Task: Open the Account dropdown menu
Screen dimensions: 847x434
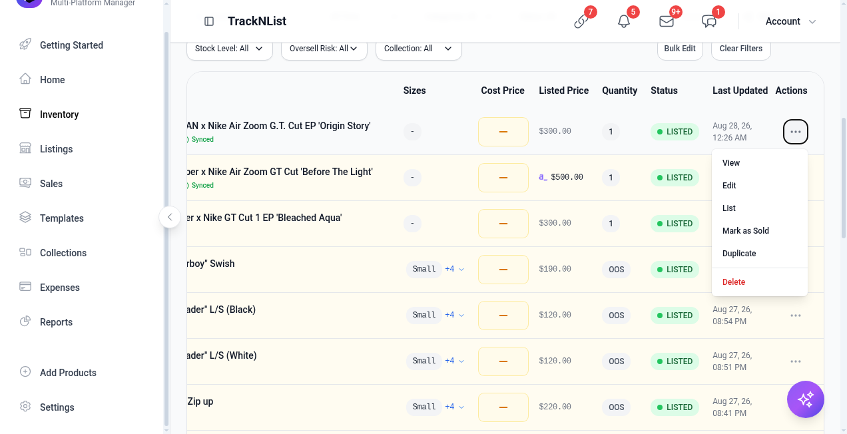Action: [790, 21]
